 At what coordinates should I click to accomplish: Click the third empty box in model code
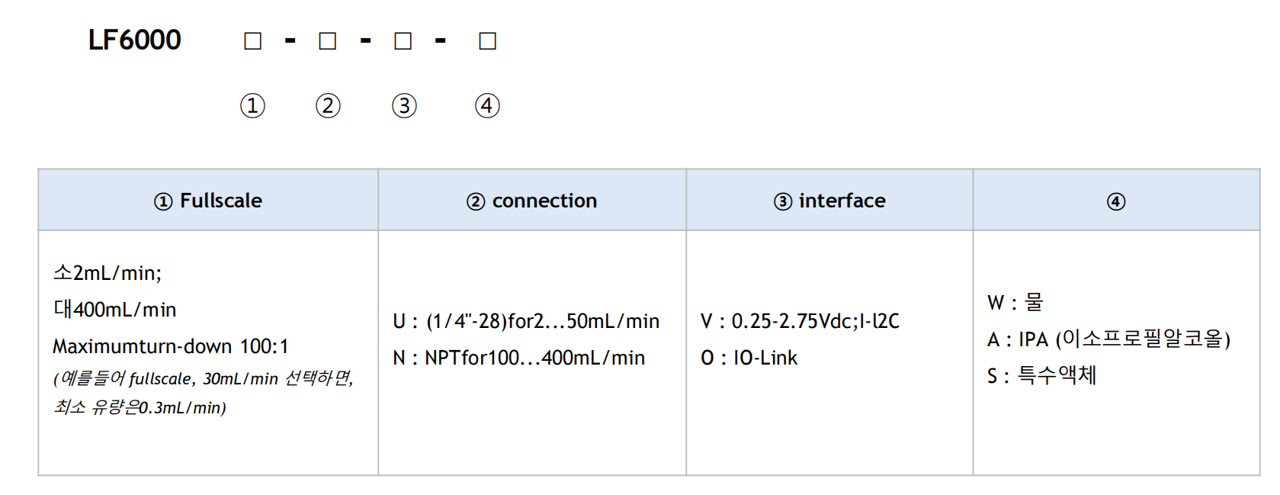coord(403,40)
